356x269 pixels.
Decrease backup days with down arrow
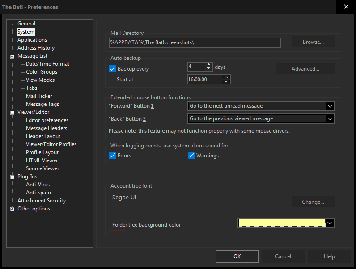[x=209, y=69]
